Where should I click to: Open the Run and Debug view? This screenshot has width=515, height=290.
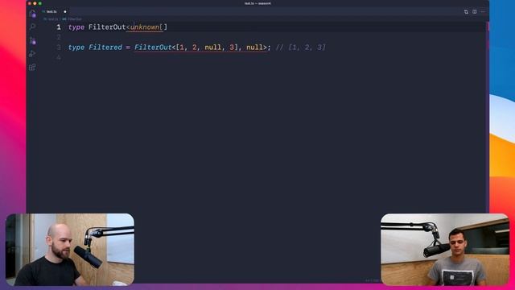coord(32,54)
